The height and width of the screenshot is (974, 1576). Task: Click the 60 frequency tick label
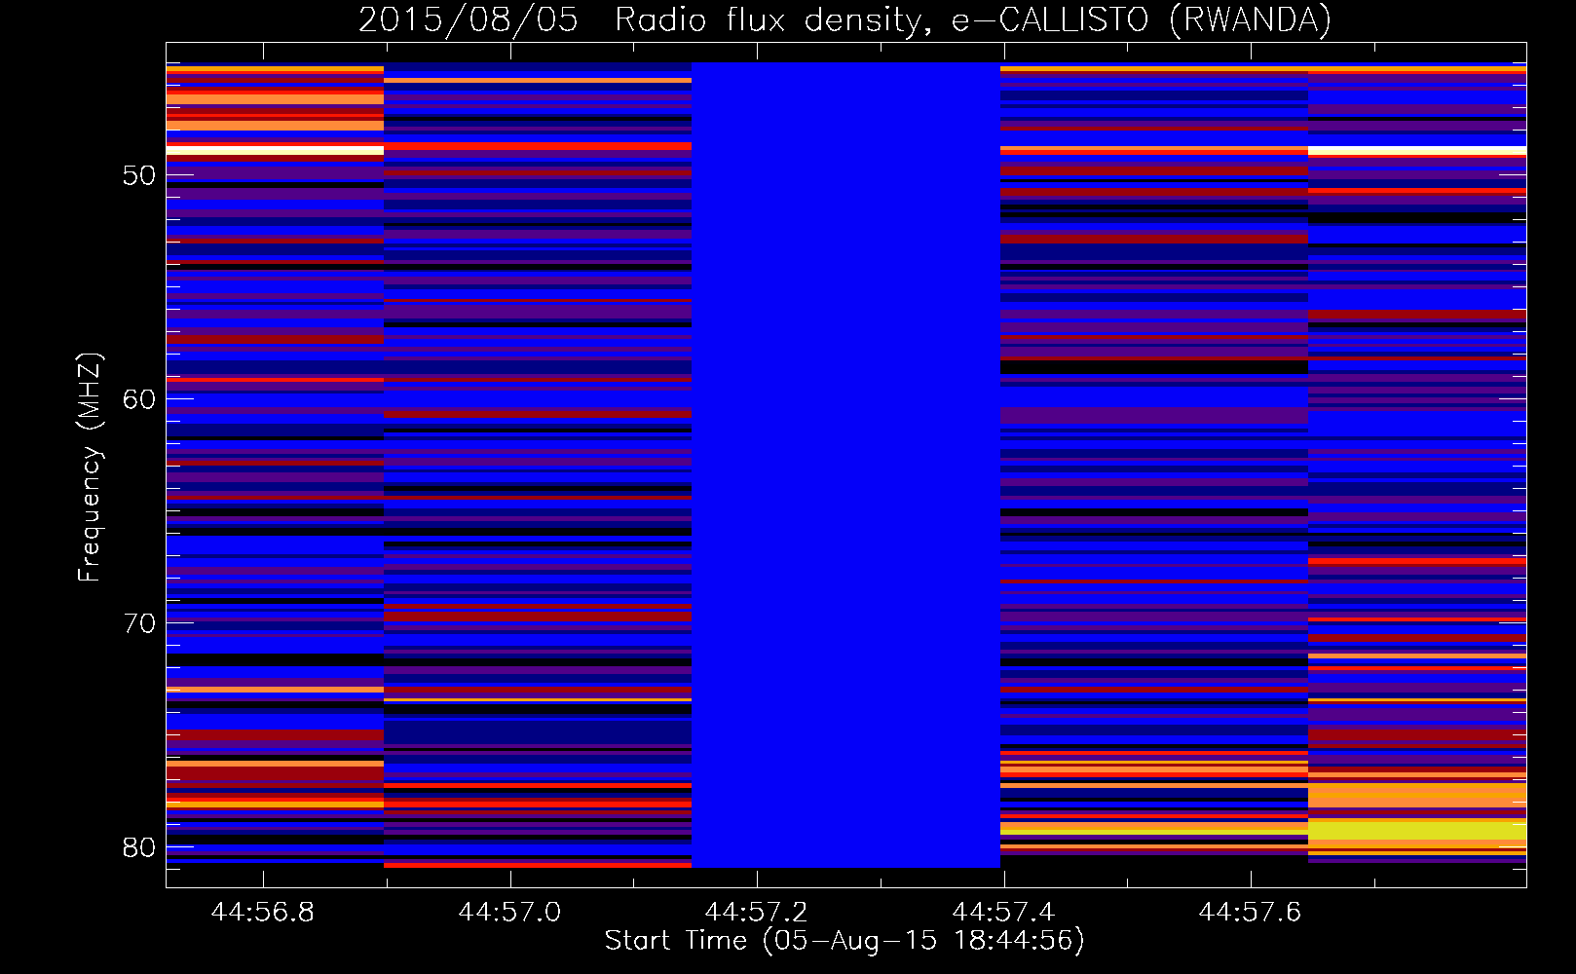point(139,399)
